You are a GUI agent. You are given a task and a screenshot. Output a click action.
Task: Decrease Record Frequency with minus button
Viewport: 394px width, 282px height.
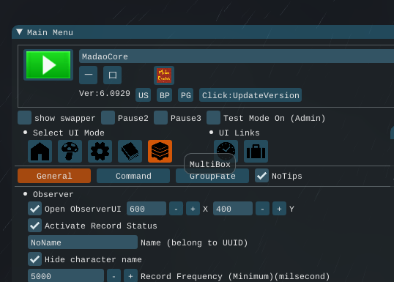pos(114,275)
